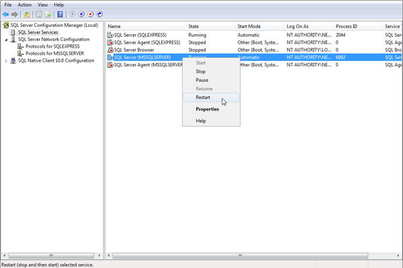This screenshot has width=403, height=268.
Task: Select SQL Server Configuration Manager (Local) label
Action: (54, 25)
